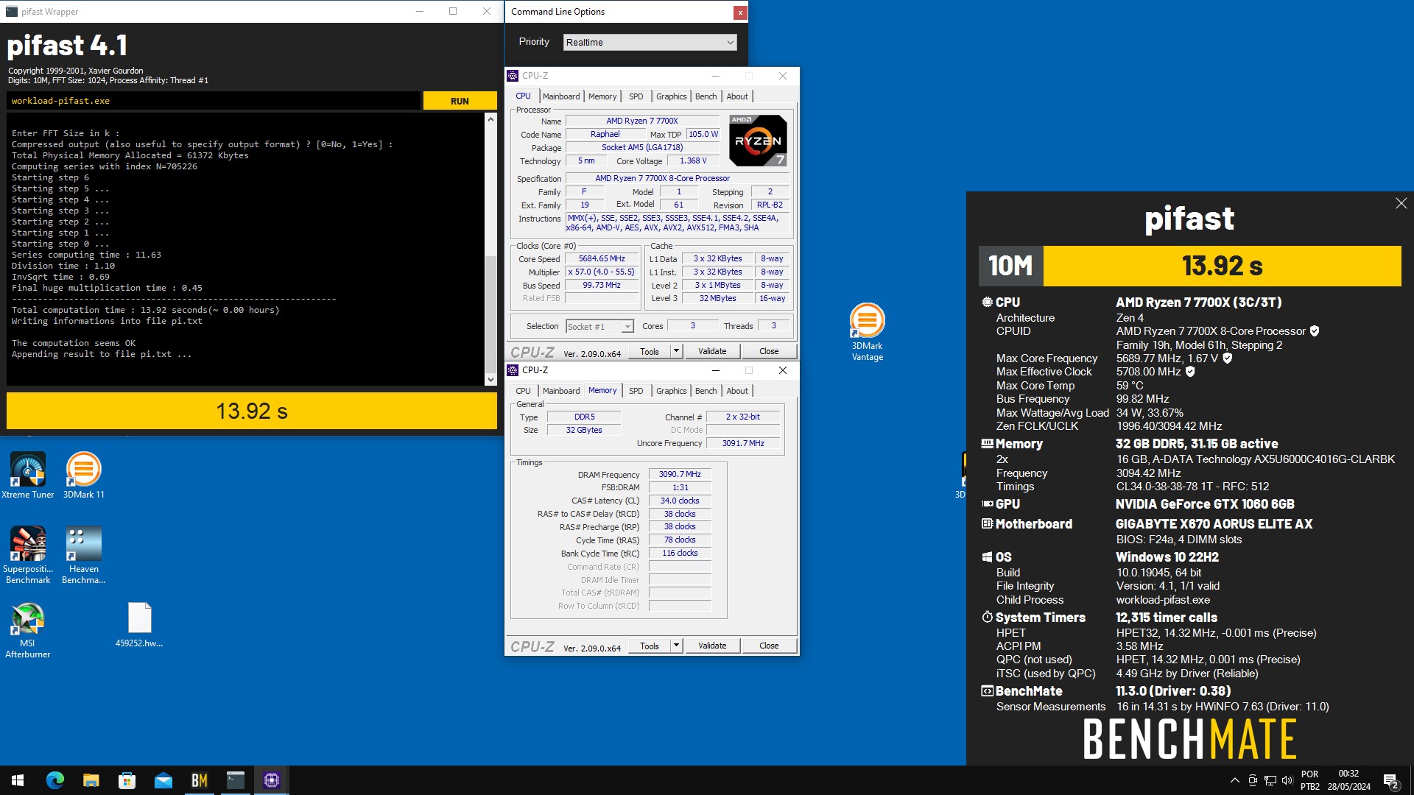1414x795 pixels.
Task: Open About tab in lower CPU-Z
Action: click(737, 391)
